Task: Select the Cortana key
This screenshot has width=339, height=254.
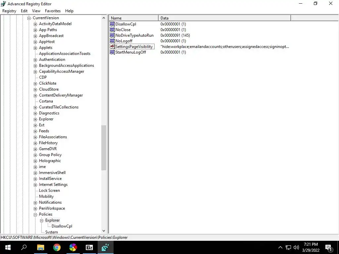Action: point(46,101)
